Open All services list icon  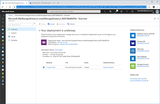click(x=3, y=22)
